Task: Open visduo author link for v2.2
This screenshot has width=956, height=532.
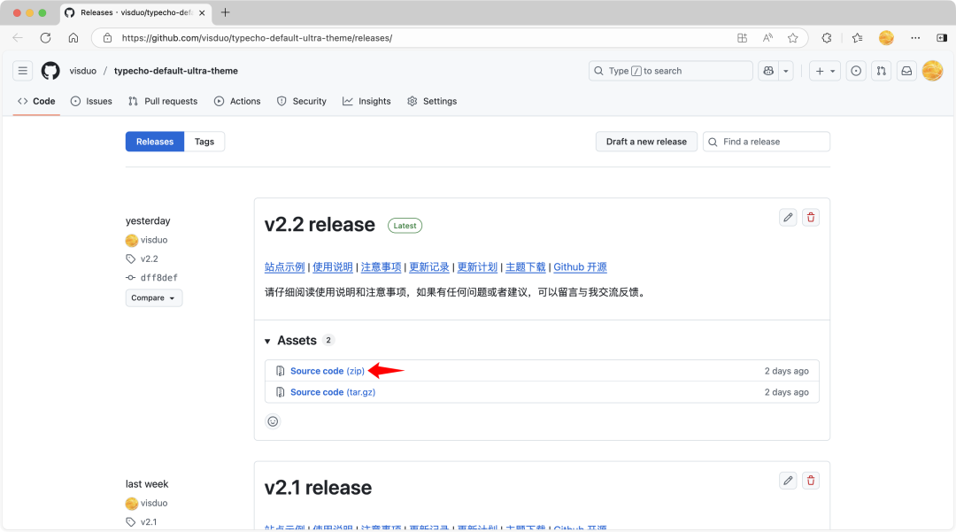Action: point(154,240)
